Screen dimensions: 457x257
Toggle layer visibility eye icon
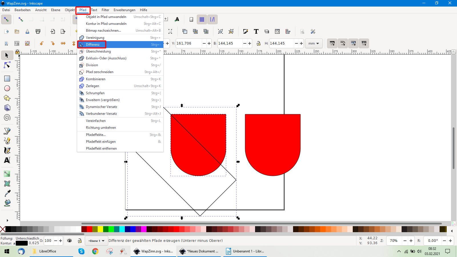pos(69,241)
